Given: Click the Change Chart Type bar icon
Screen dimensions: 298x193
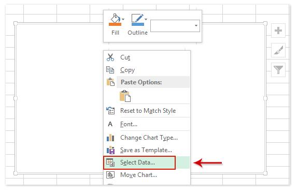Looking at the screenshot, I should [x=110, y=138].
